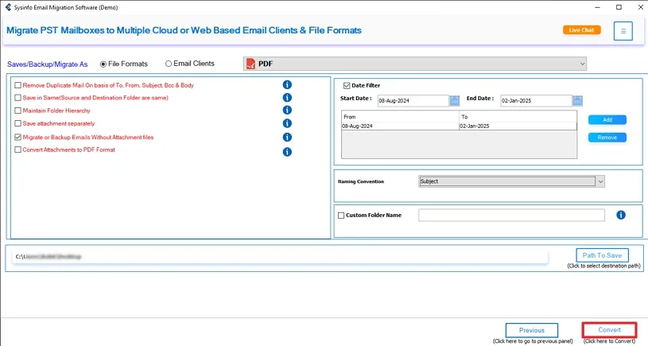This screenshot has width=648, height=346.
Task: Click the Live Chat button
Action: (x=581, y=30)
